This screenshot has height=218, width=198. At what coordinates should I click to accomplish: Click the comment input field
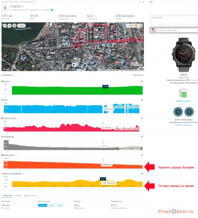click(177, 30)
